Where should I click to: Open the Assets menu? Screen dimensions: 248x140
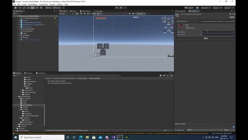pyautogui.click(x=24, y=4)
